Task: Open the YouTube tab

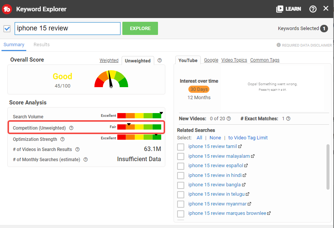Action: (188, 60)
